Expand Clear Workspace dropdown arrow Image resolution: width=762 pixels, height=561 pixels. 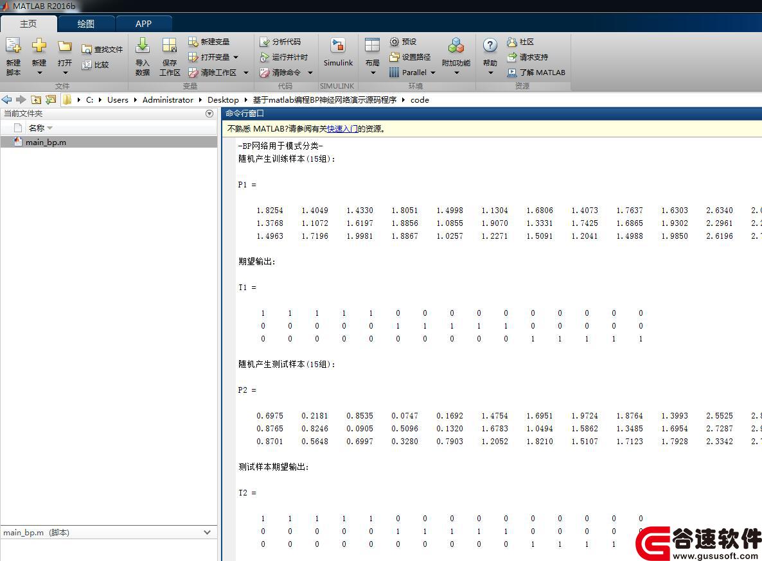click(x=246, y=73)
